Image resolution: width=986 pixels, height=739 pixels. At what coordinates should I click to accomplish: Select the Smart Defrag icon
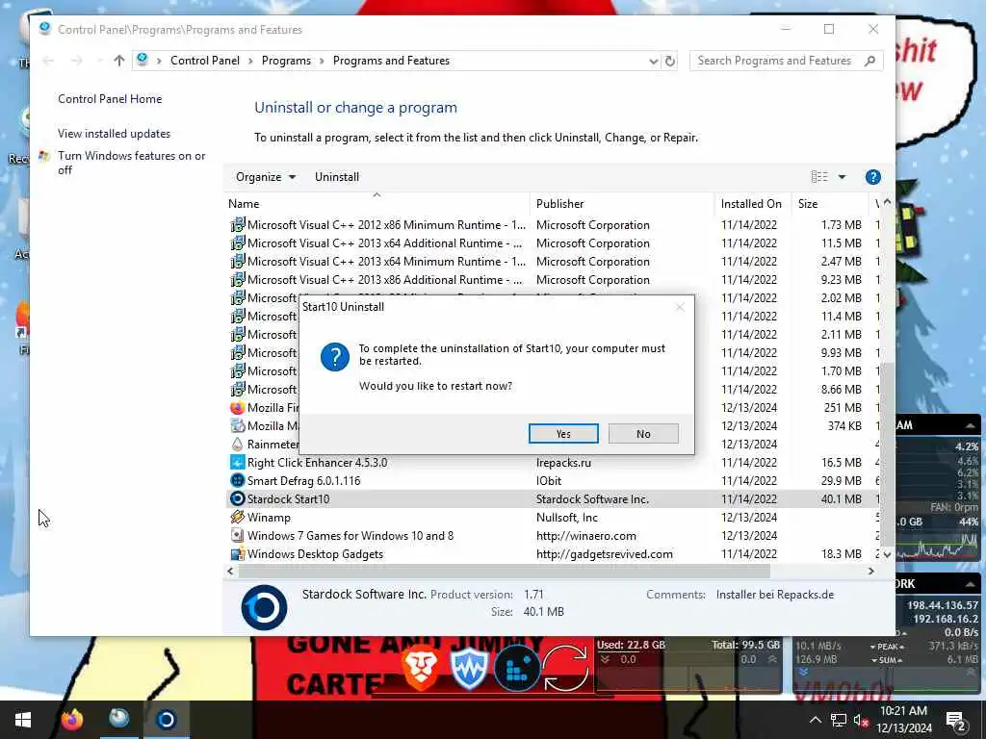(237, 481)
